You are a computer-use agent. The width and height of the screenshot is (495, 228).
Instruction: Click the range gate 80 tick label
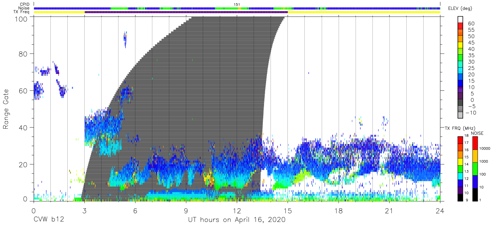(23, 54)
